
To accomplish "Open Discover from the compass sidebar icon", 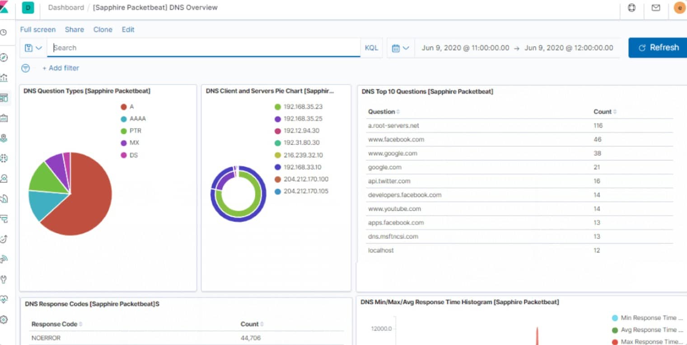I will point(4,57).
